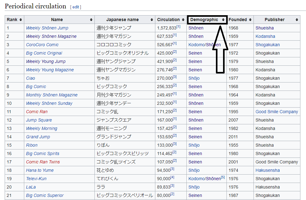
Task: Click citation [5] next to Televi-Kun
Action: [223, 177]
